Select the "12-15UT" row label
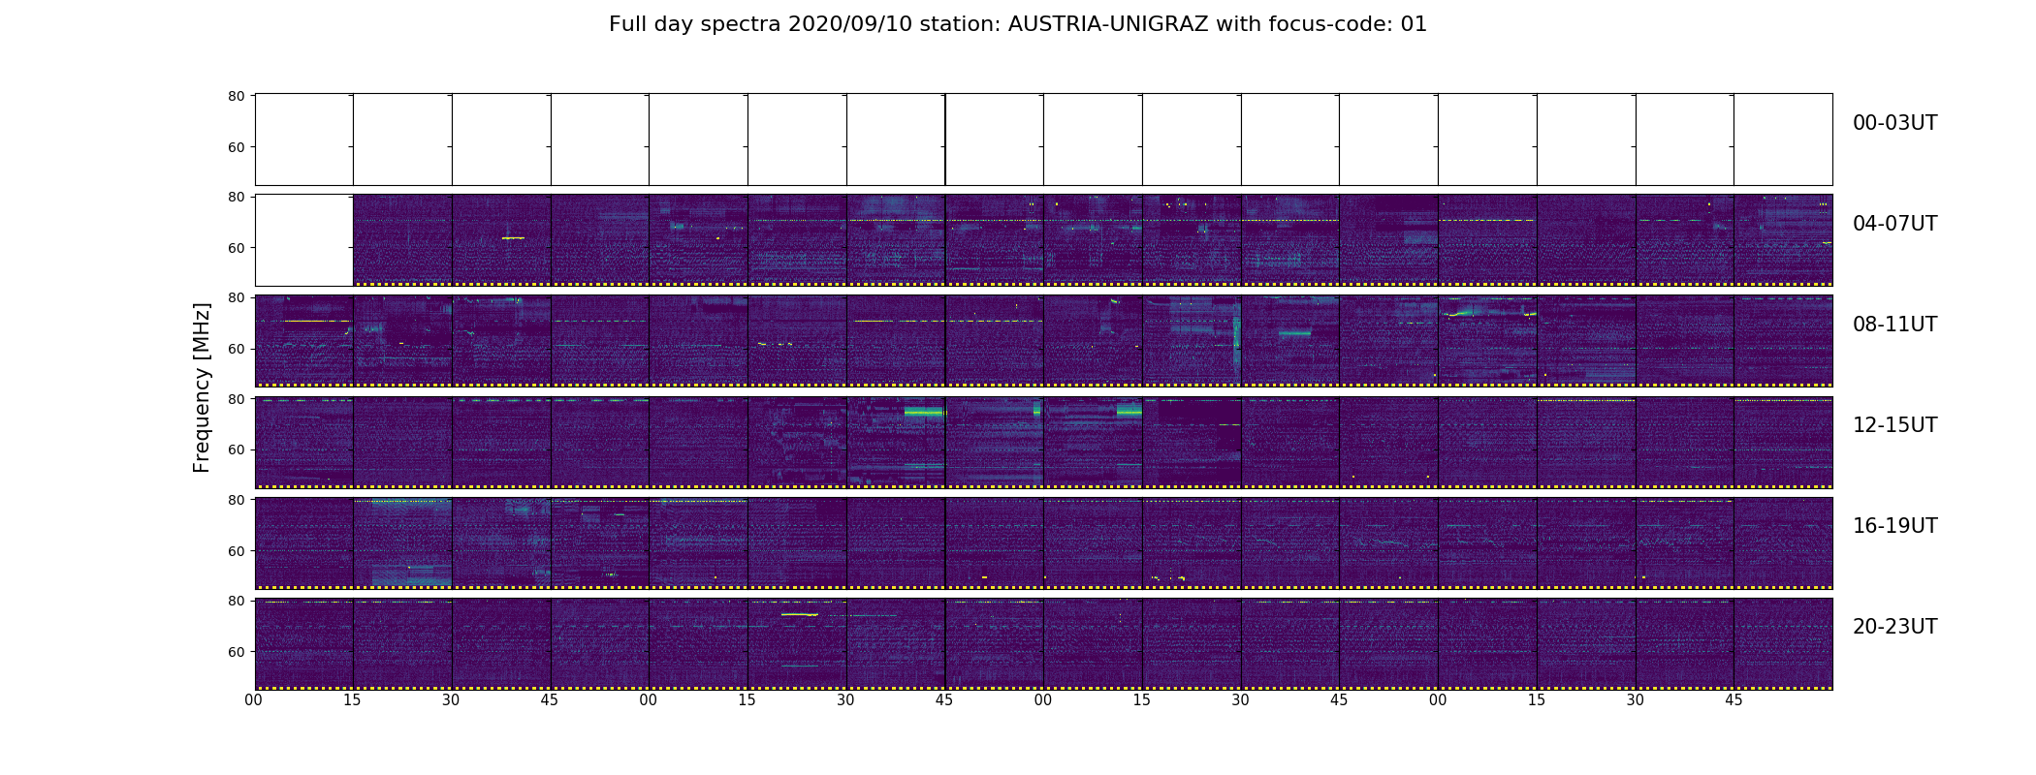2036x775 pixels. click(1894, 425)
